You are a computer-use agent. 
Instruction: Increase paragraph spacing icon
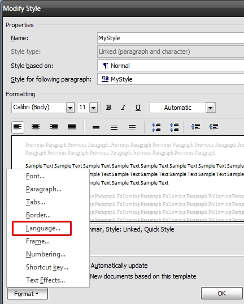coord(156,127)
